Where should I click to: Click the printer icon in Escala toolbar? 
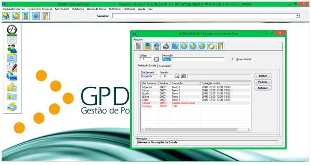click(x=166, y=46)
